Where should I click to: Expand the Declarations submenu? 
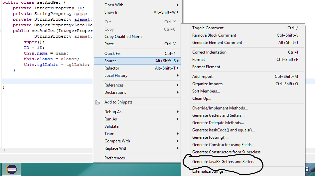tap(138, 92)
